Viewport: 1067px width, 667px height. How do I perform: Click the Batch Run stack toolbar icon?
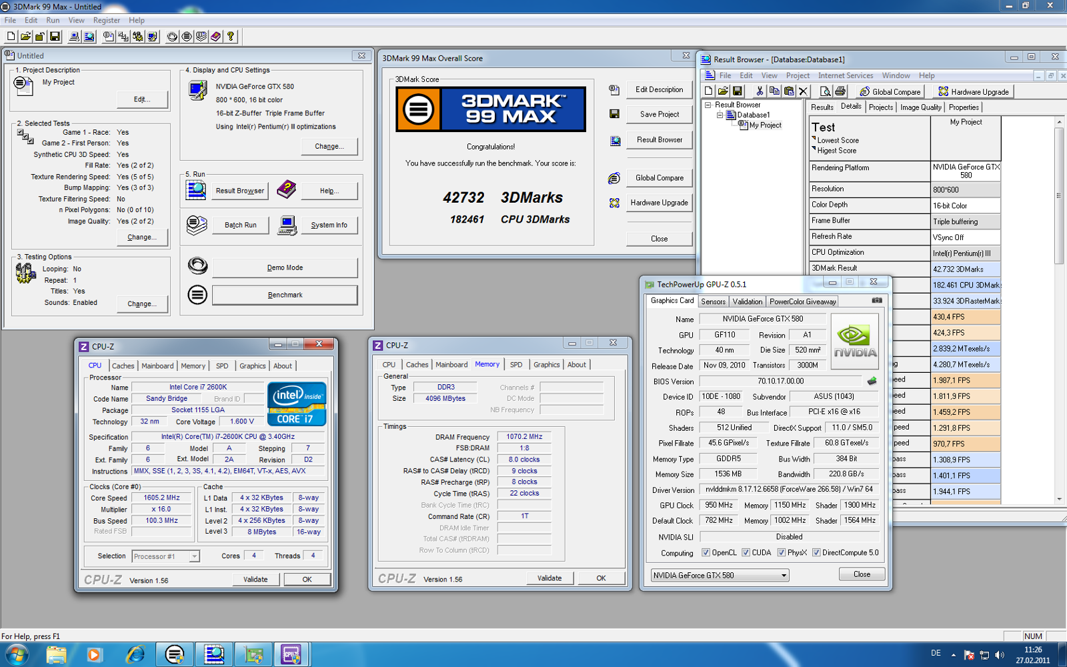[201, 37]
